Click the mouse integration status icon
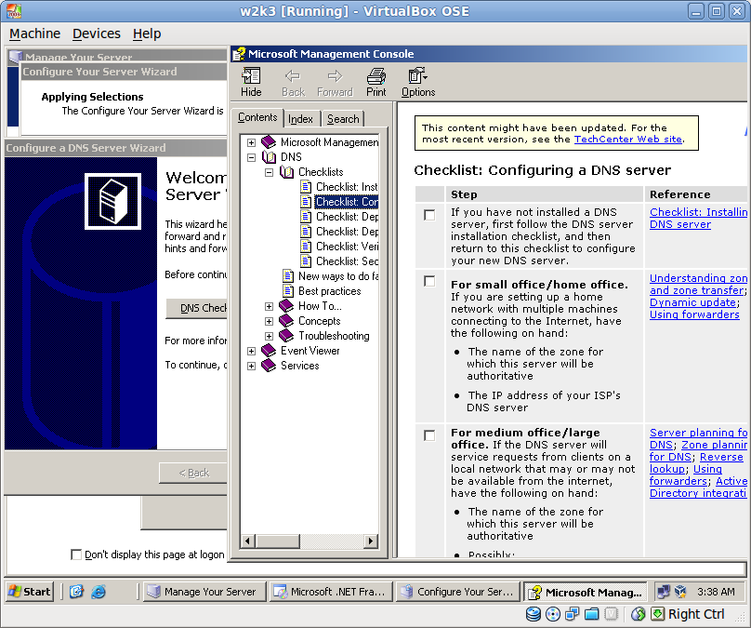The image size is (751, 628). click(638, 614)
